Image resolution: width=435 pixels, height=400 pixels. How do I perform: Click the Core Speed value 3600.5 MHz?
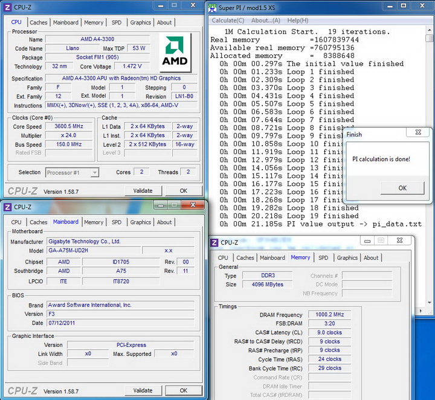(69, 126)
